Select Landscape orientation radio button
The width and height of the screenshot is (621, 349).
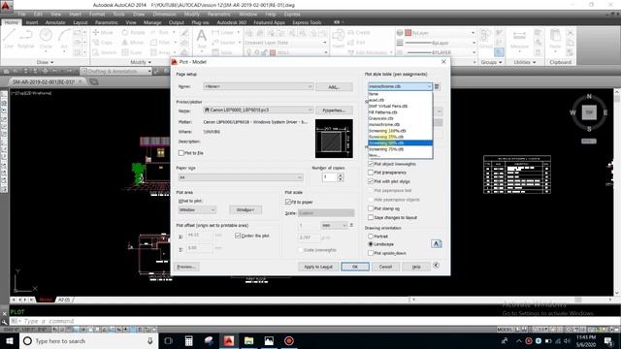[371, 244]
